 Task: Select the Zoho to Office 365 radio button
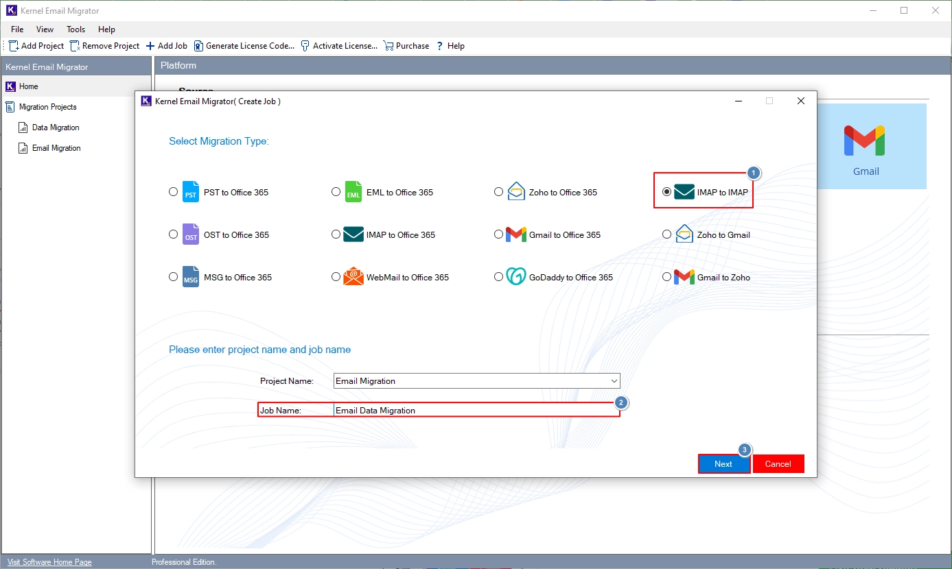[499, 192]
